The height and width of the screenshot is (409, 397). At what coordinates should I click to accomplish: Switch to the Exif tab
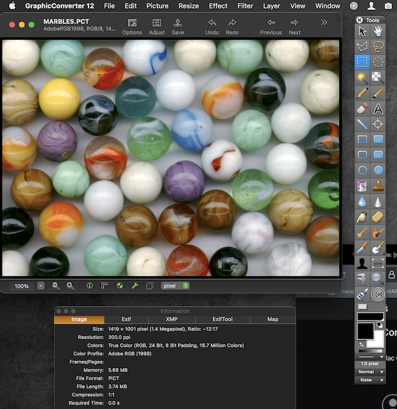pyautogui.click(x=126, y=320)
